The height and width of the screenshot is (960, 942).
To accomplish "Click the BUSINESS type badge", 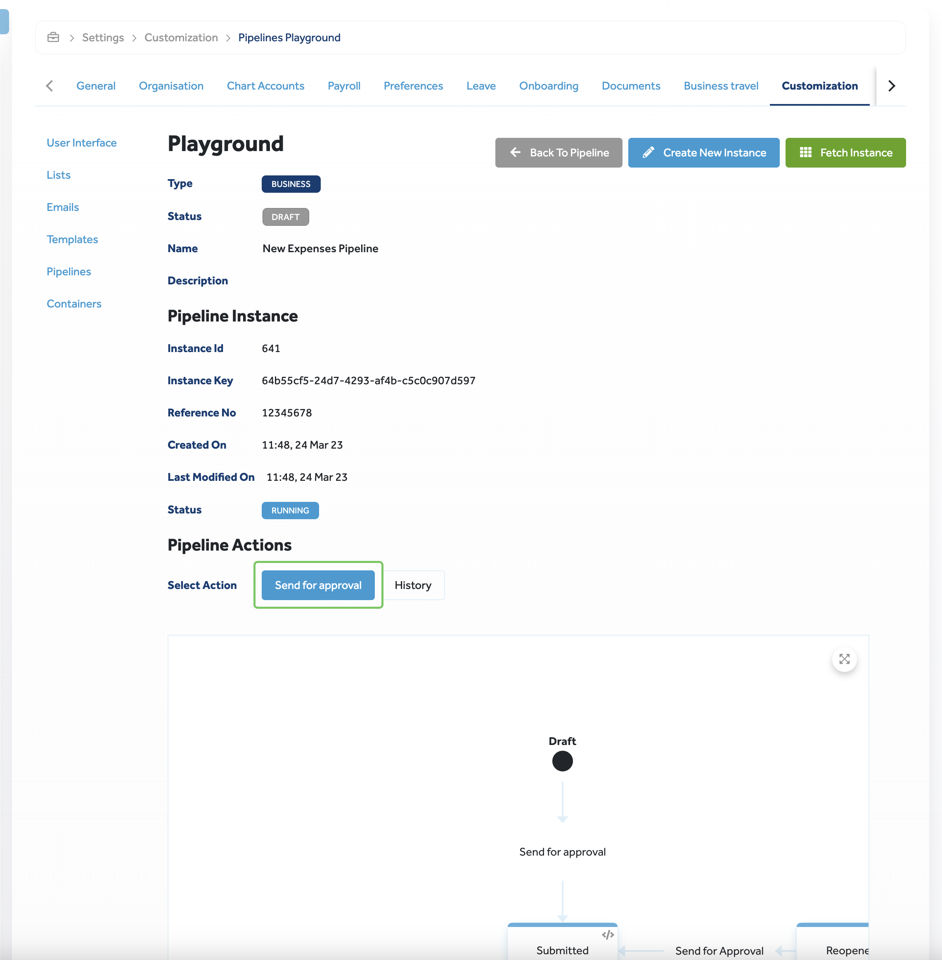I will coord(291,184).
